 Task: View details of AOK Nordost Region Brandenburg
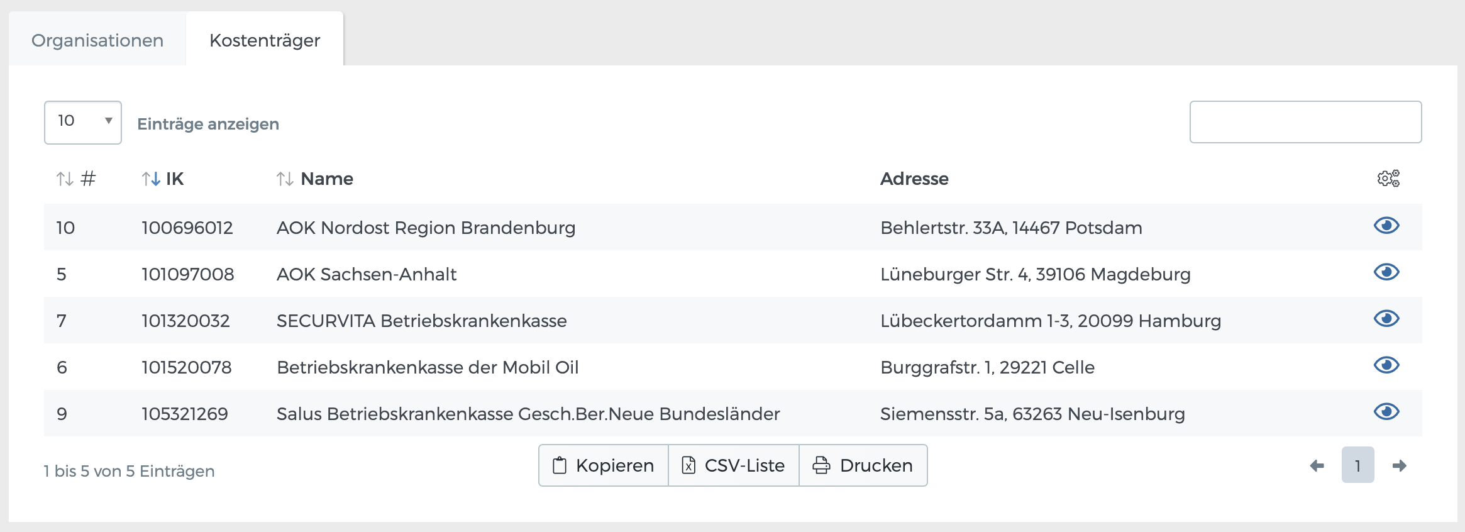pyautogui.click(x=1386, y=226)
